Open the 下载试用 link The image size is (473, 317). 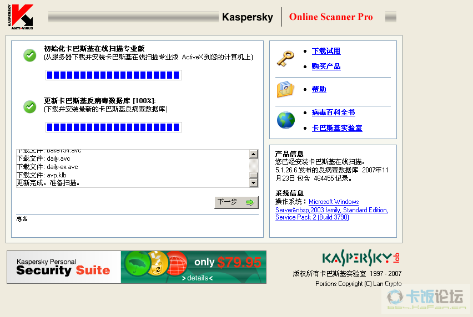pyautogui.click(x=326, y=51)
